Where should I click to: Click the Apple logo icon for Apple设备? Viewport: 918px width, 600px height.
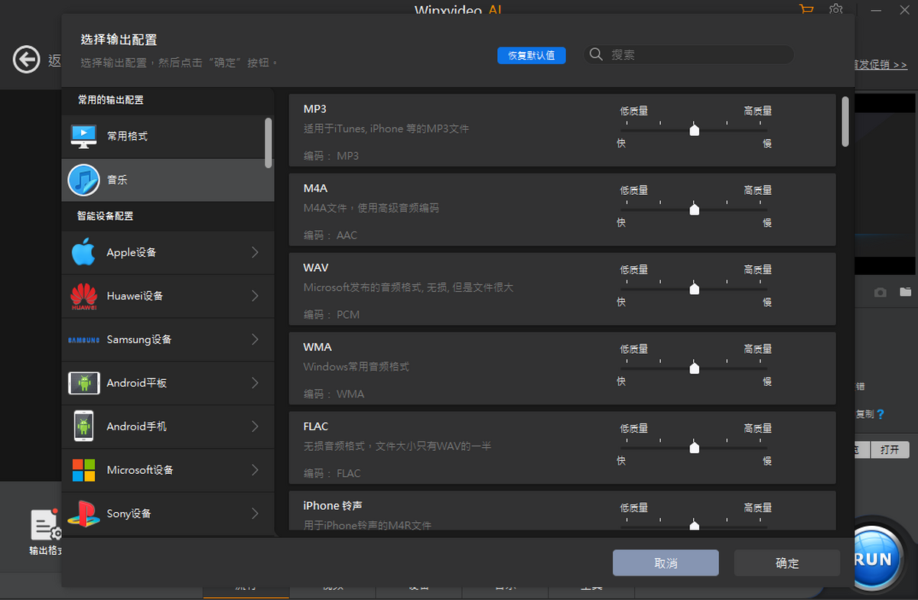83,252
